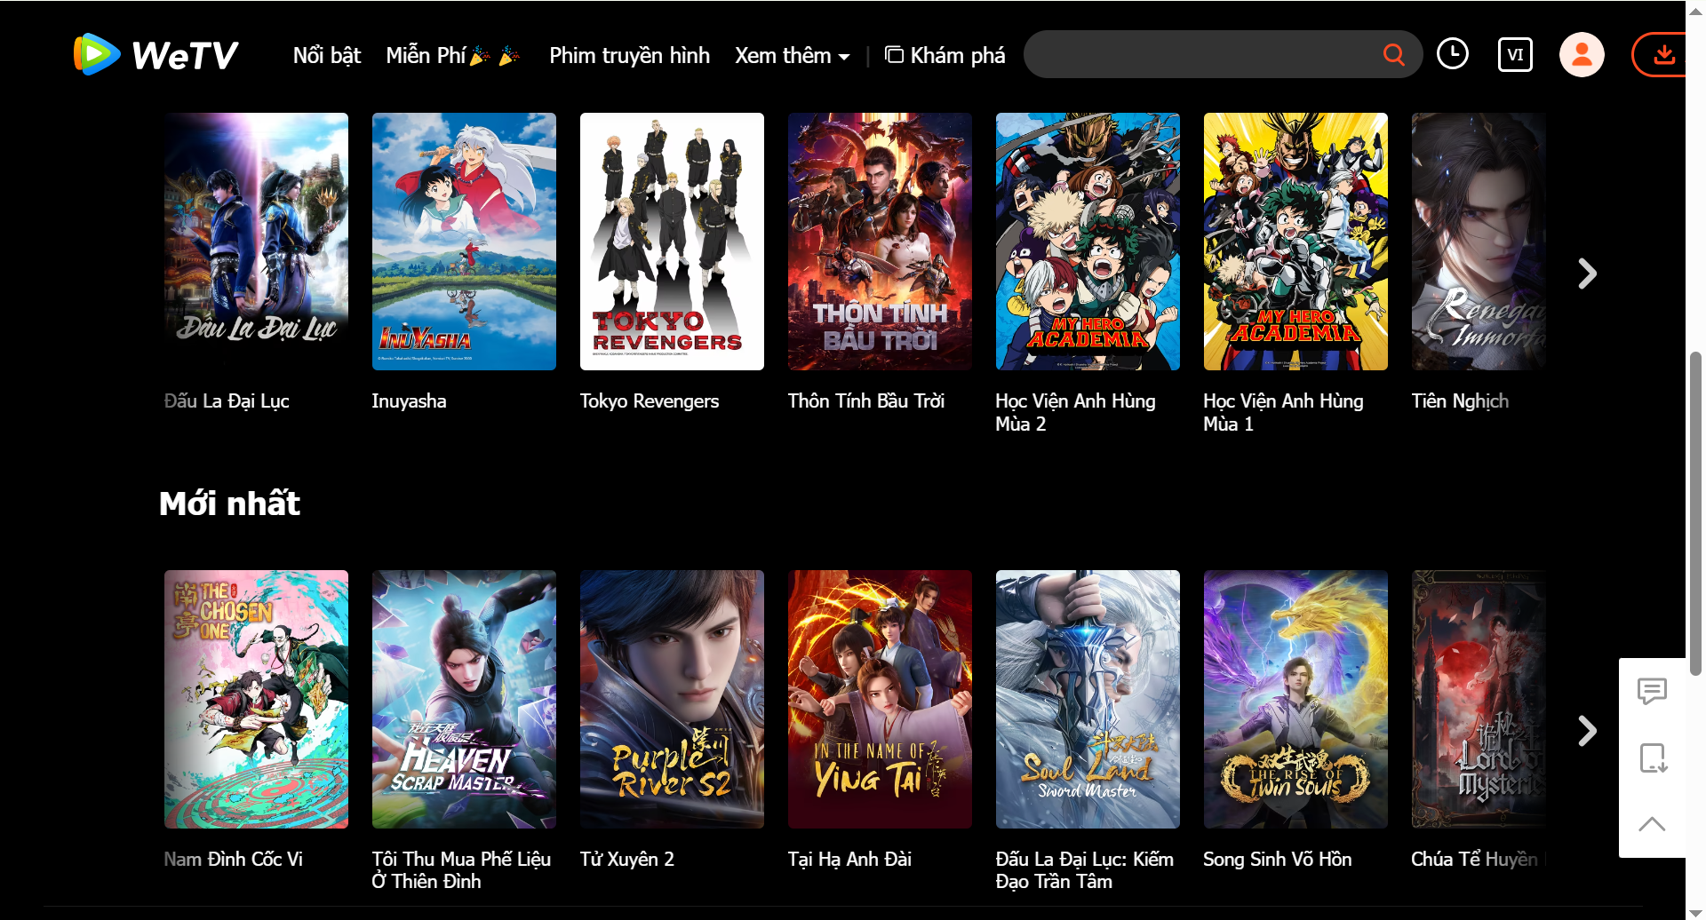Open the user profile avatar
Viewport: 1706px width, 920px height.
[x=1582, y=55]
